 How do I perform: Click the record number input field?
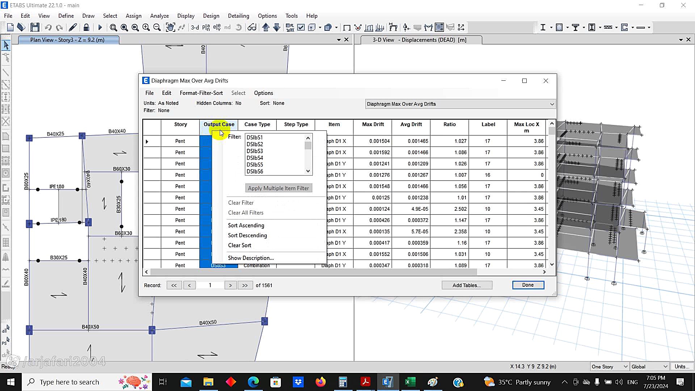pyautogui.click(x=210, y=285)
